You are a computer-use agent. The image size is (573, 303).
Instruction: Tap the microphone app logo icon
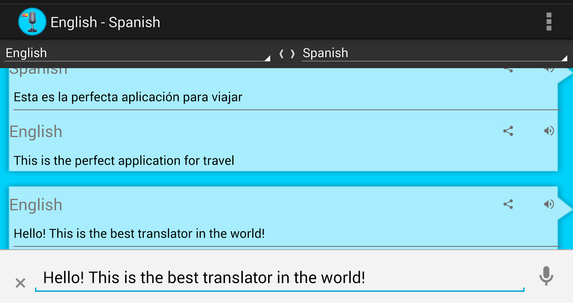point(32,22)
